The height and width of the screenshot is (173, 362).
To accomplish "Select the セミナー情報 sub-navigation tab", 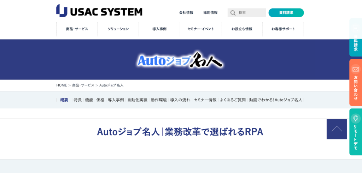I will 205,100.
